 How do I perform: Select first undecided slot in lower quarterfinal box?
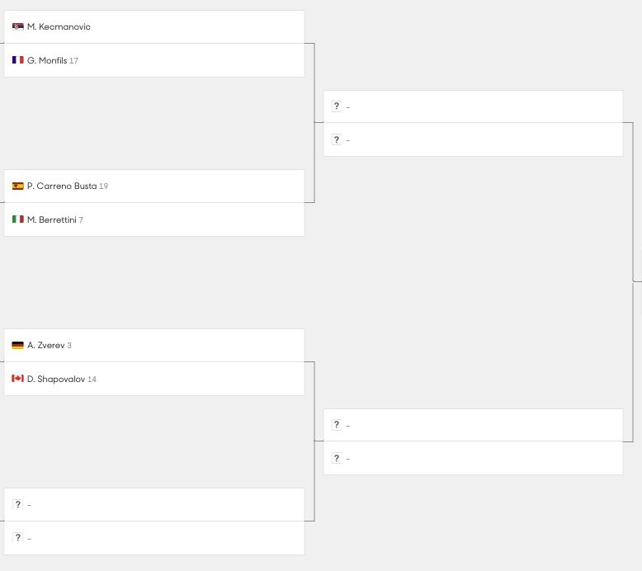473,425
